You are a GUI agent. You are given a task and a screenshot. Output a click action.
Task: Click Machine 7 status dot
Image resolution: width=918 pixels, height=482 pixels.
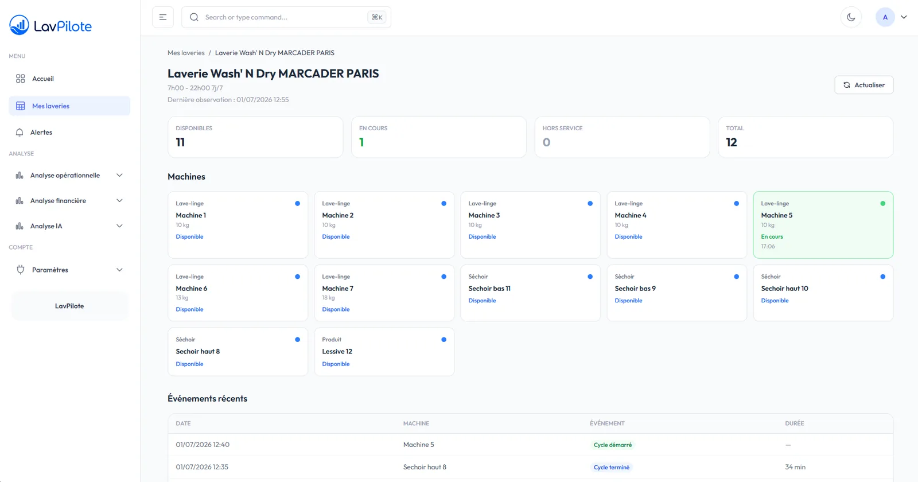click(x=444, y=277)
